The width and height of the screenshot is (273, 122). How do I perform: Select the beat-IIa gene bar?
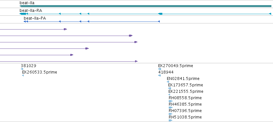pyautogui.click(x=145, y=6)
